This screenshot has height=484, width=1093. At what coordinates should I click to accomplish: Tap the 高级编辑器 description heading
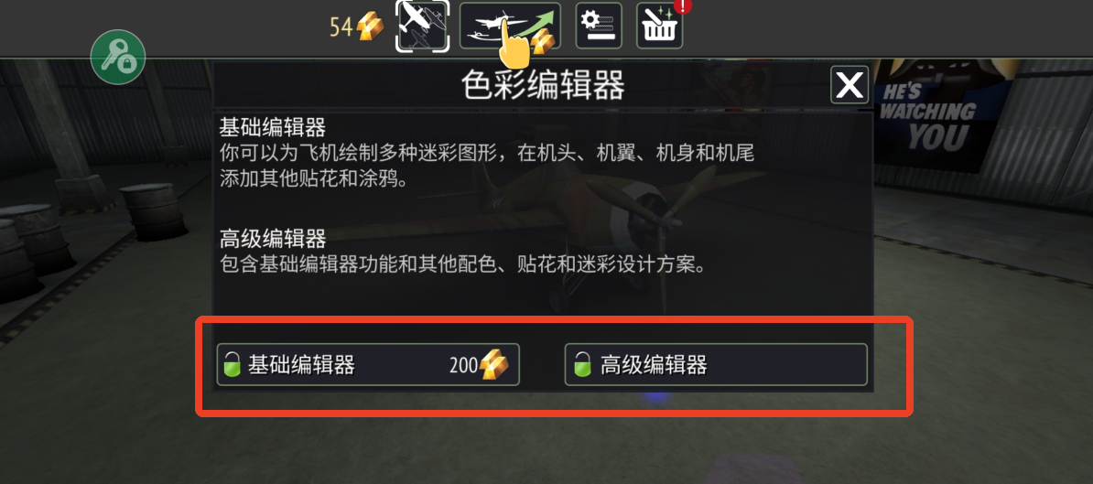[x=273, y=239]
